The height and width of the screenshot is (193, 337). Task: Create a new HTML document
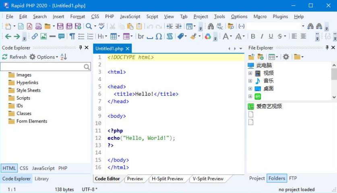(21, 26)
